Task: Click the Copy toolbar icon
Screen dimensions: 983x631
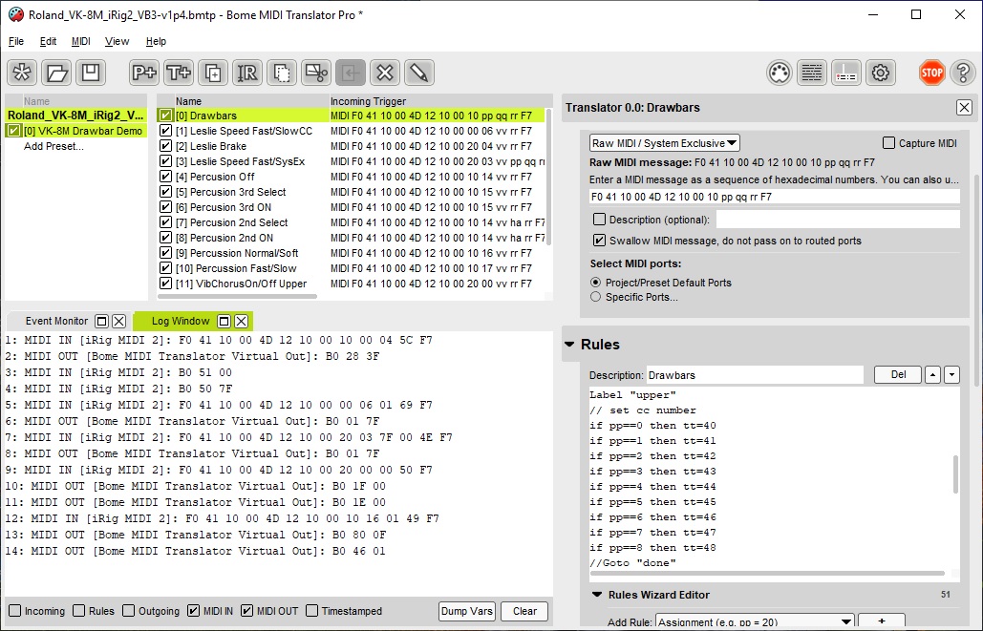Action: [x=282, y=73]
